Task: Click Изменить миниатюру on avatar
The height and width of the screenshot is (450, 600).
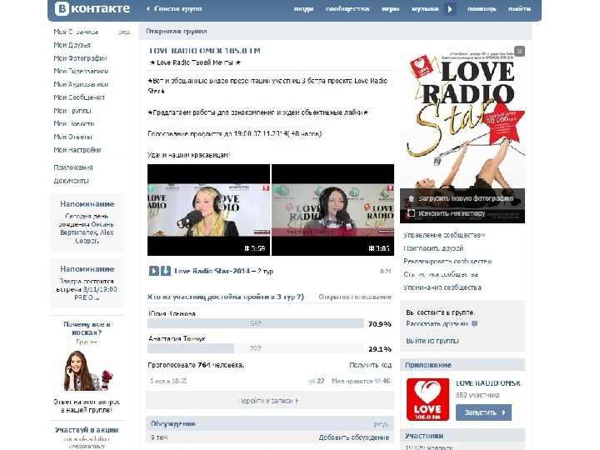Action: [452, 213]
